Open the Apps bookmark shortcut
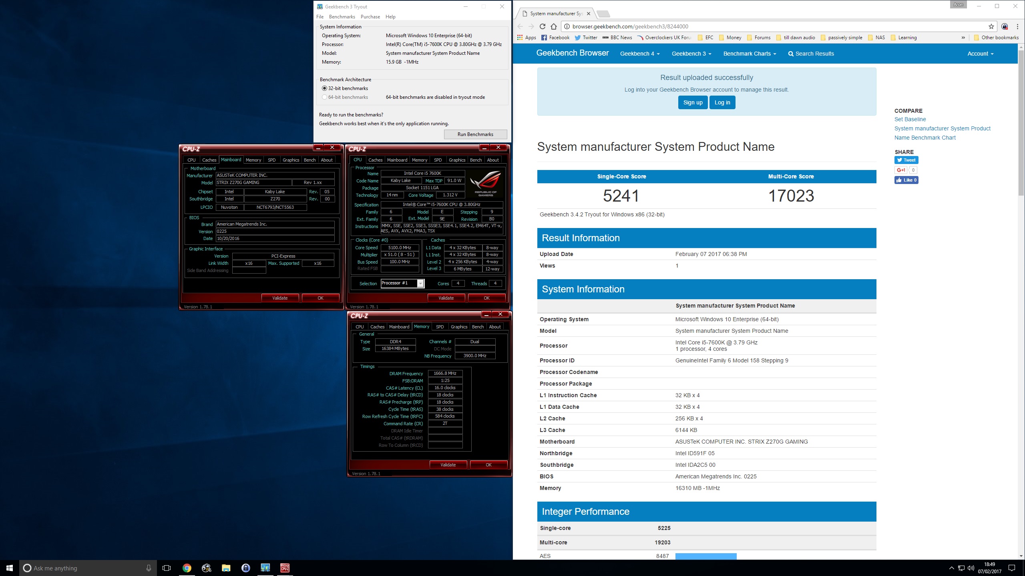This screenshot has height=576, width=1025. pyautogui.click(x=527, y=38)
